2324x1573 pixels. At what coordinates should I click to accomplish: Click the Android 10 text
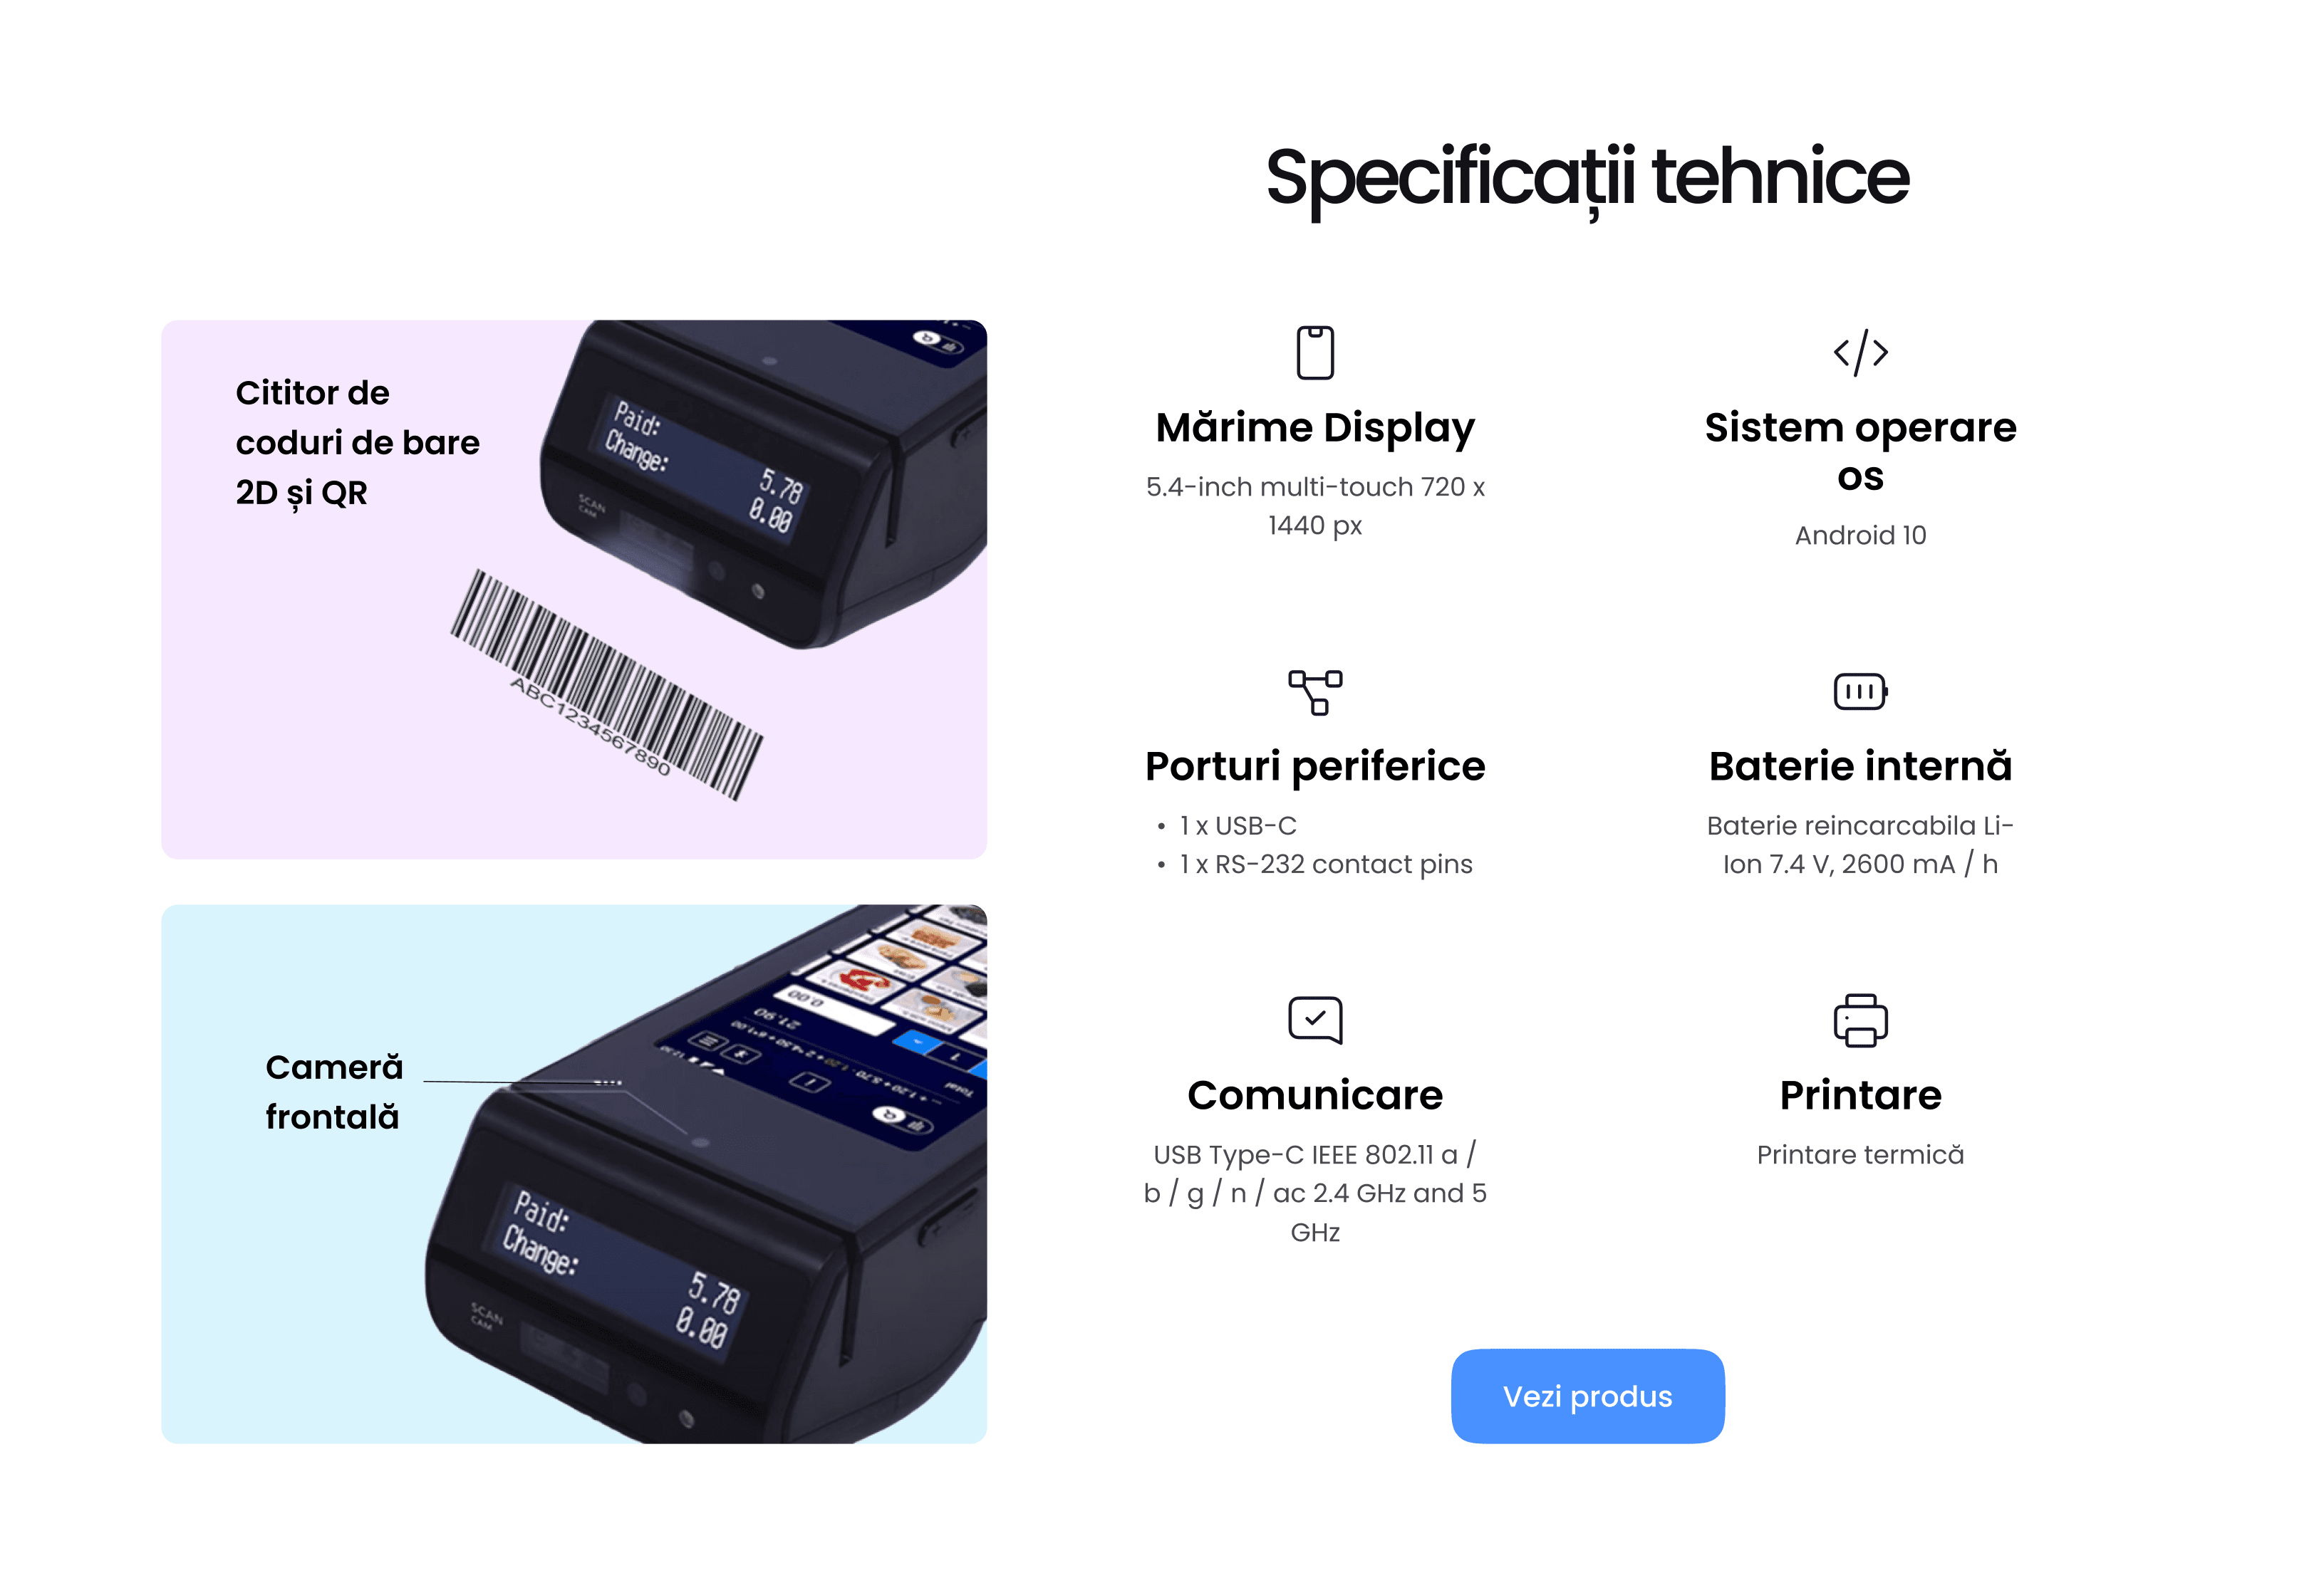click(1860, 535)
